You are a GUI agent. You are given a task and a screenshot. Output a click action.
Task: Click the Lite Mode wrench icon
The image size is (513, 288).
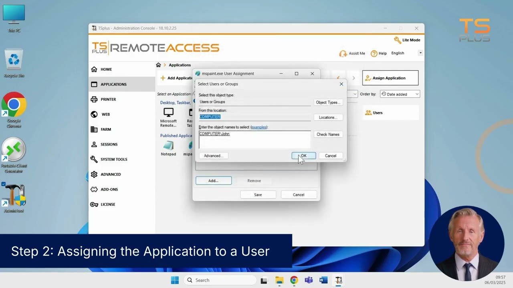click(x=397, y=40)
